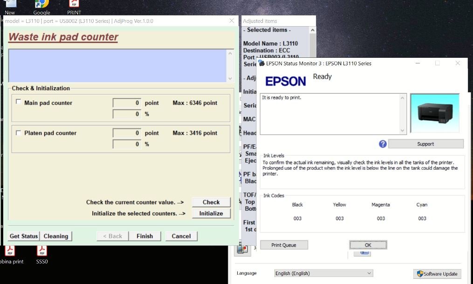Open the New desktop icon
This screenshot has width=473, height=284.
(10, 7)
